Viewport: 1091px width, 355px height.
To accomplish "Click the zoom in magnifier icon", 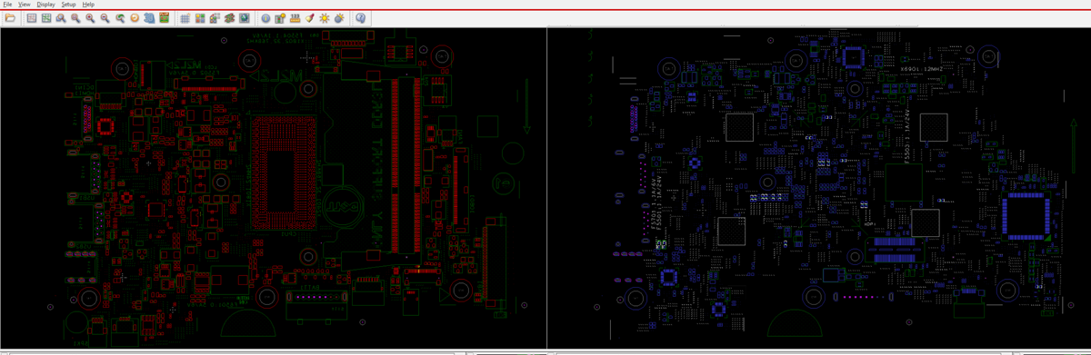I will [x=90, y=18].
